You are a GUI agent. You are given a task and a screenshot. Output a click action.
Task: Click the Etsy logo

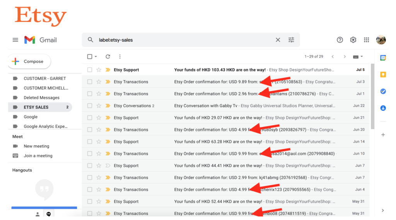[40, 16]
